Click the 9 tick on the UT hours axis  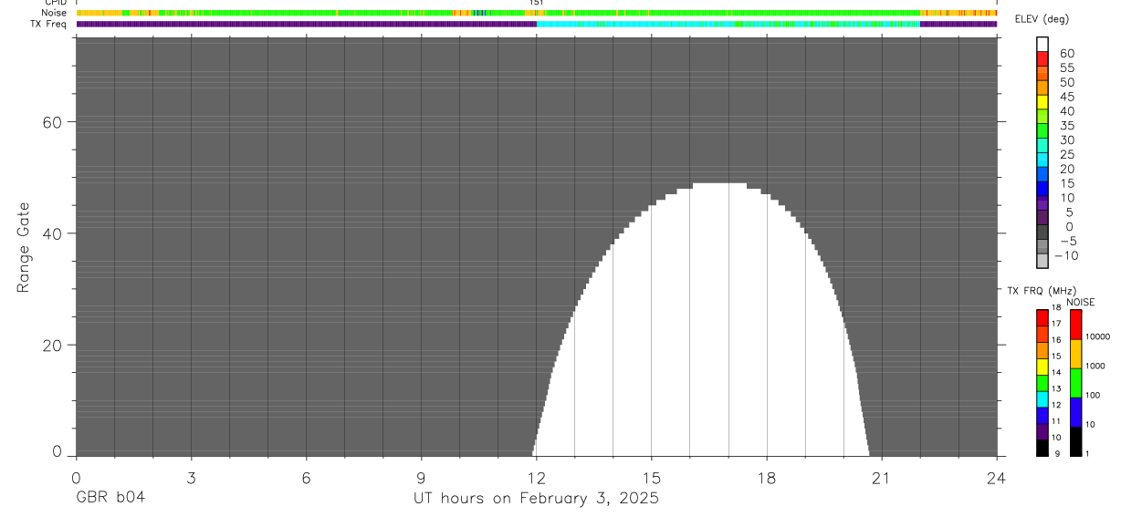coord(421,477)
